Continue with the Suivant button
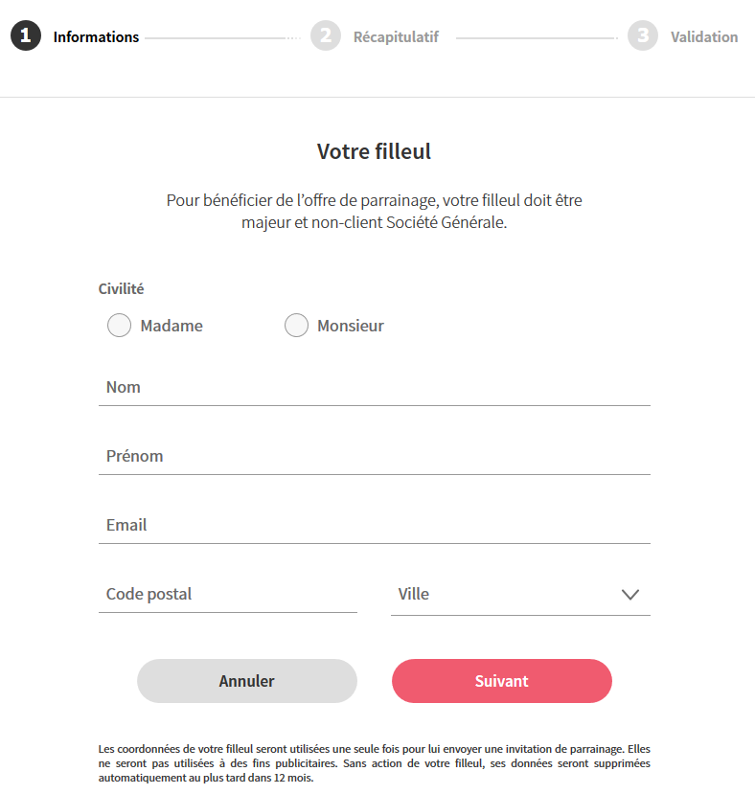This screenshot has height=794, width=755. (x=501, y=681)
